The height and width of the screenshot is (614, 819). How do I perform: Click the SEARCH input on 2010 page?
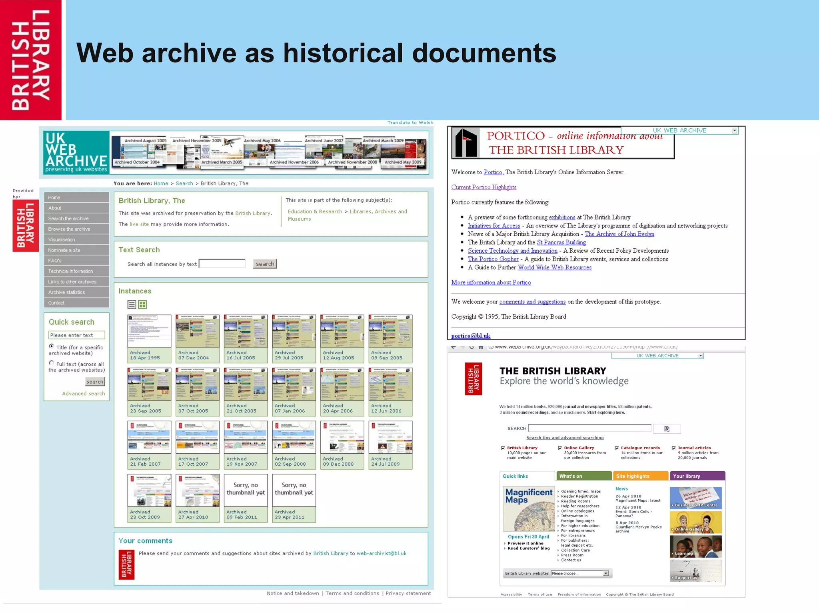point(590,429)
